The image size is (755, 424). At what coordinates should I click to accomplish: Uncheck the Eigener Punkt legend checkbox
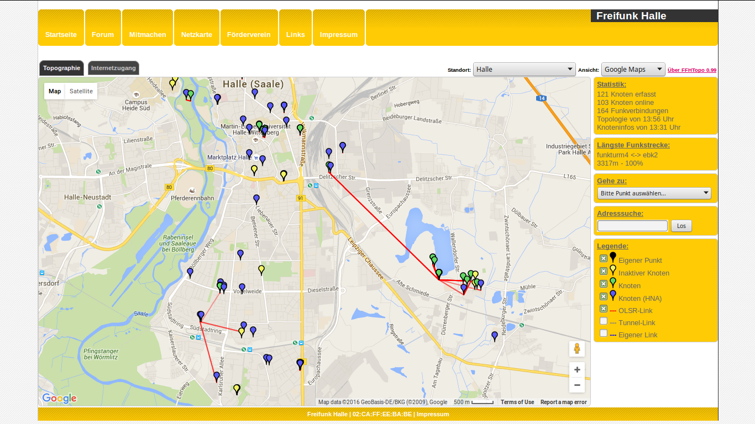[x=604, y=258]
